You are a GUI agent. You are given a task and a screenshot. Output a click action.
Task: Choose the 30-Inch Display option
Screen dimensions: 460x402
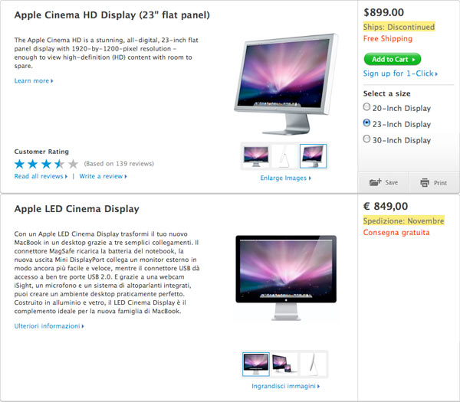(x=367, y=139)
